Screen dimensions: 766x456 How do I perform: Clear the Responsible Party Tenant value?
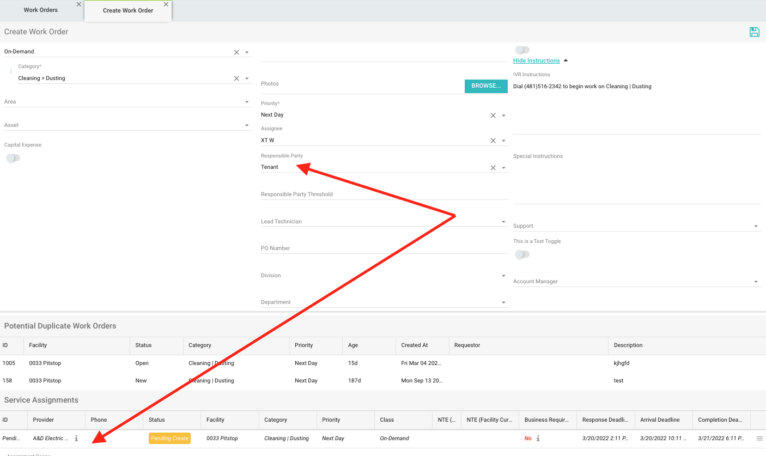[x=493, y=168]
